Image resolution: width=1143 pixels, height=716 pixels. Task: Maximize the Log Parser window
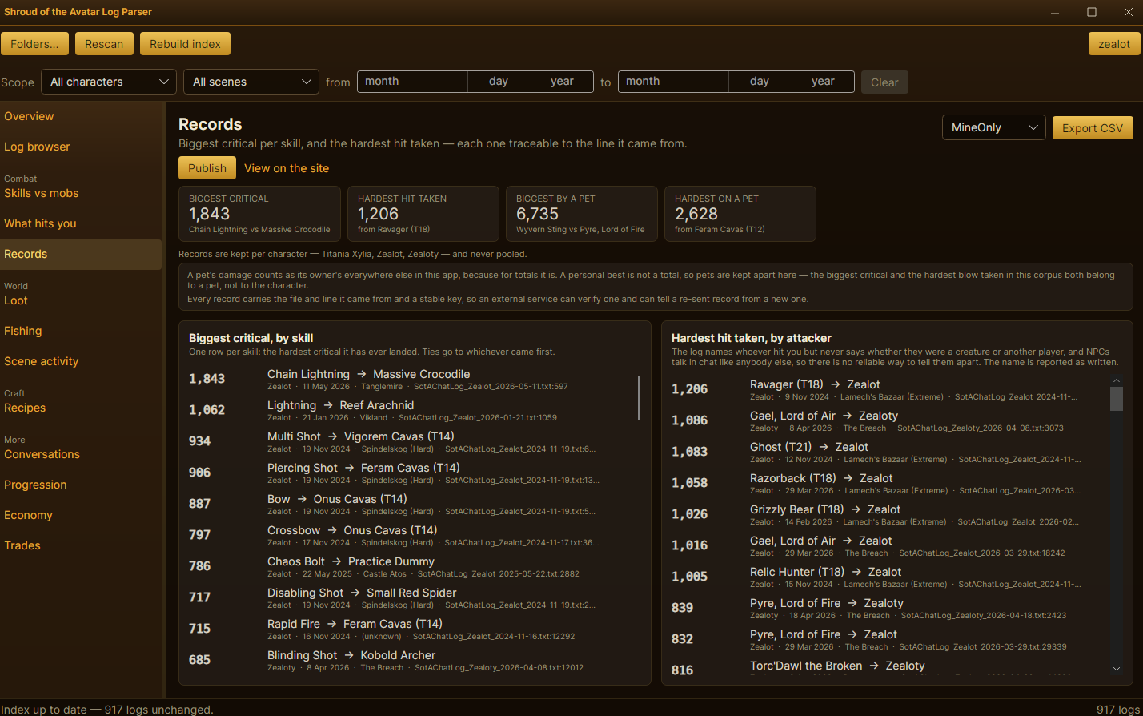1091,12
